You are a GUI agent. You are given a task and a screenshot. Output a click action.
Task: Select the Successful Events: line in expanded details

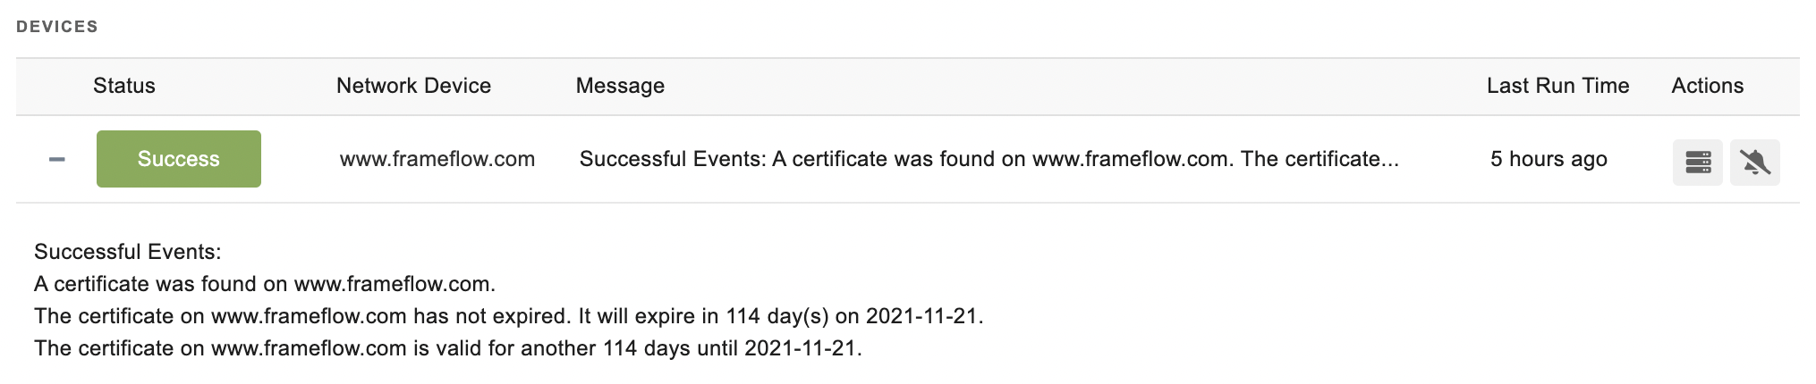pos(128,252)
